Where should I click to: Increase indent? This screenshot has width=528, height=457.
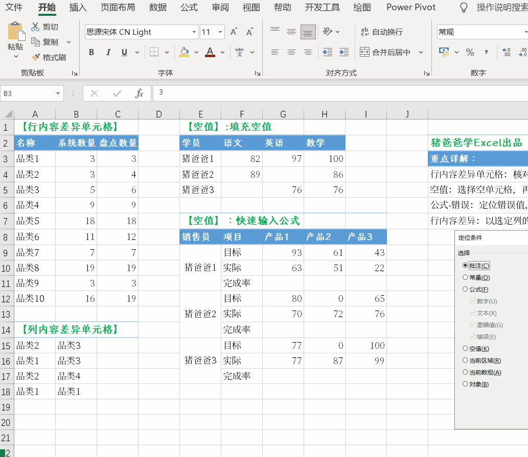pos(344,52)
